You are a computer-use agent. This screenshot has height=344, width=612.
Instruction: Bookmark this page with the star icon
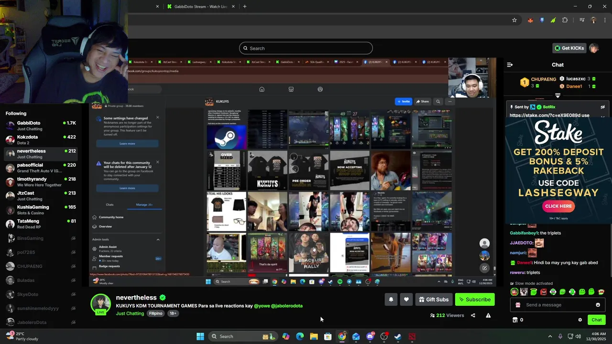514,20
